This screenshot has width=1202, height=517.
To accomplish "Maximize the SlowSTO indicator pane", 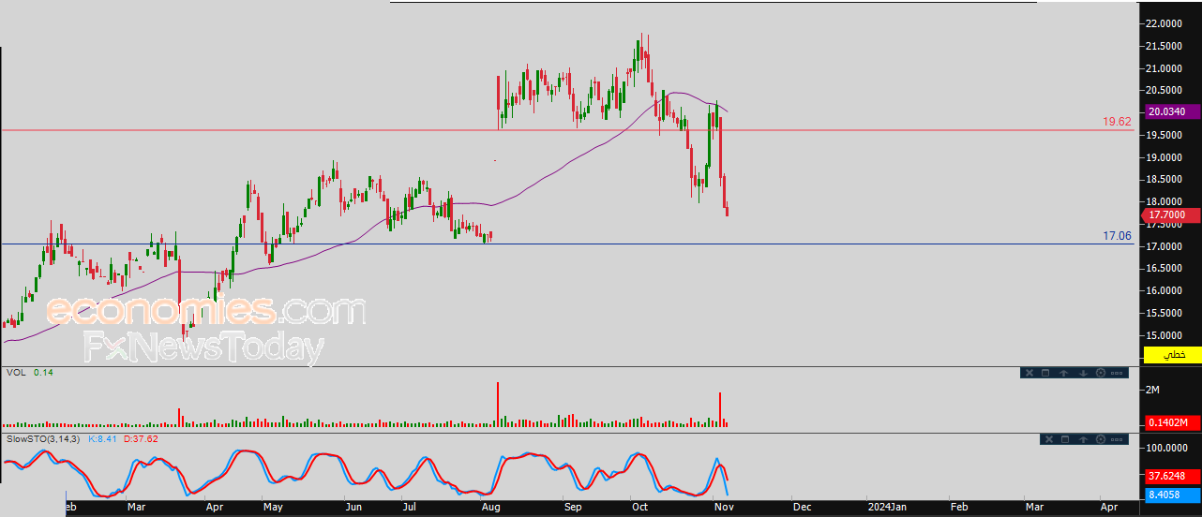I will [1065, 439].
